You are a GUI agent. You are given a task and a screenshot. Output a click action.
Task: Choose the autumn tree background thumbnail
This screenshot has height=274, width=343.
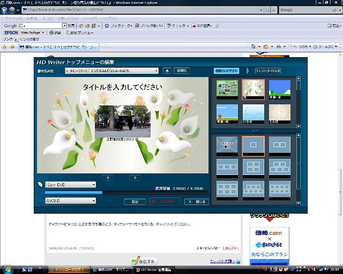click(x=227, y=114)
